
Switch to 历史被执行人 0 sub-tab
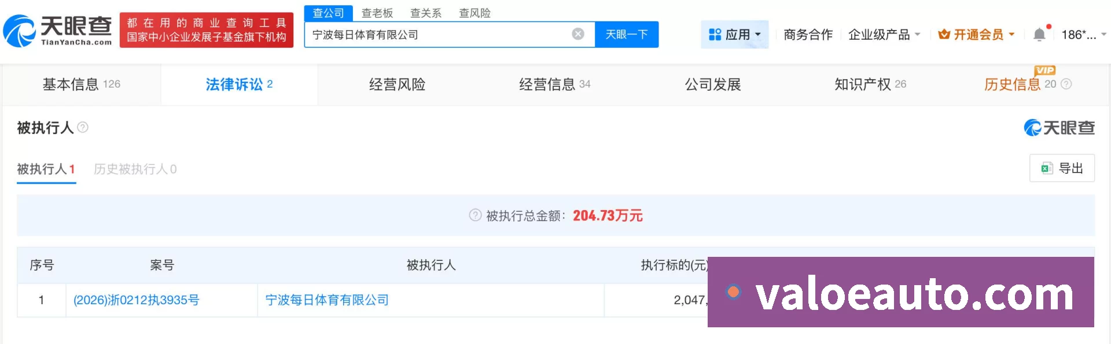point(135,169)
